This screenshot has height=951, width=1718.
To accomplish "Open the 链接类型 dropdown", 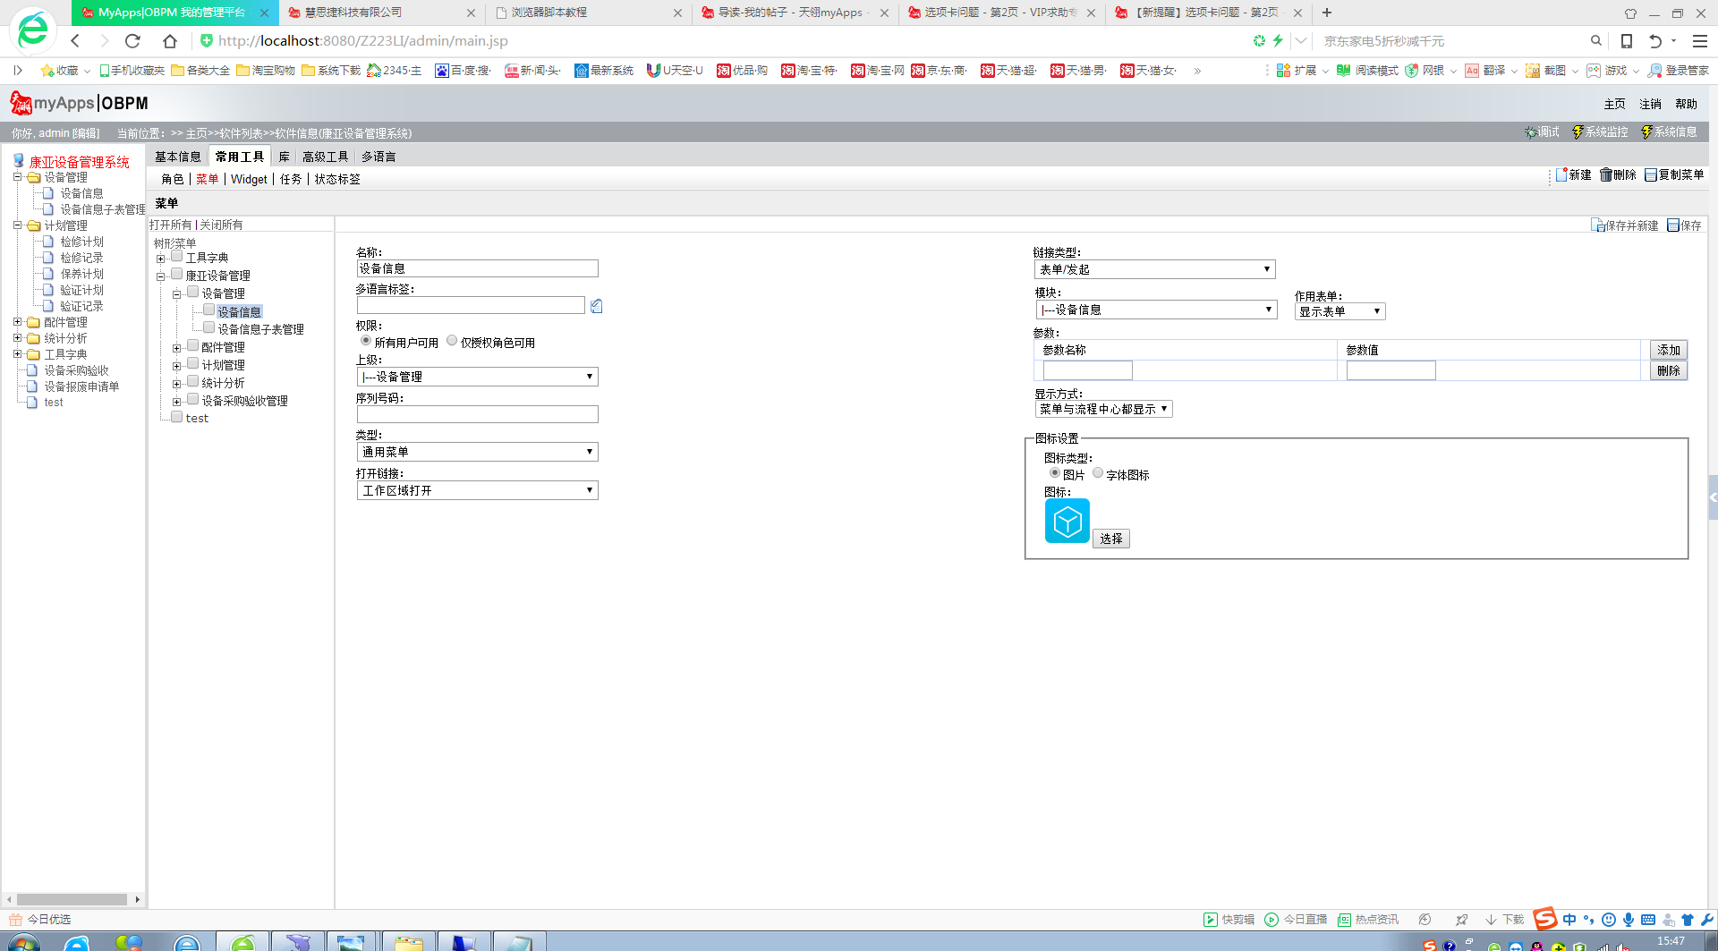I will pos(1155,269).
